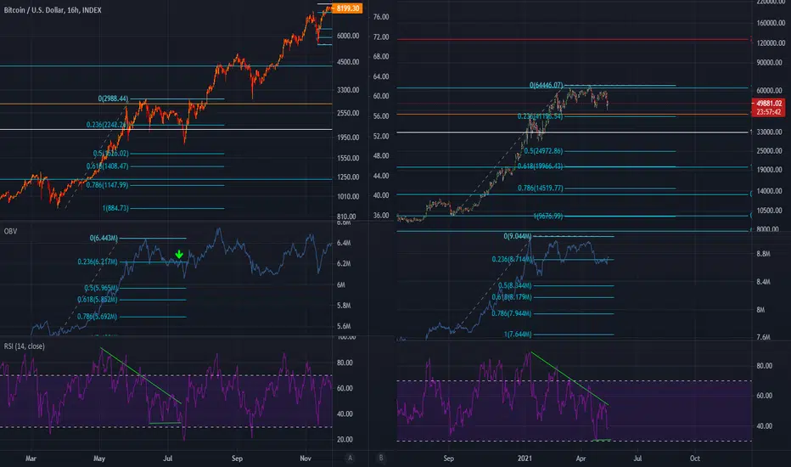Select the 1(7.644M) OBV Fibonacci label

pyautogui.click(x=518, y=335)
